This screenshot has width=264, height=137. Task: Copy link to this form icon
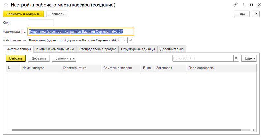coord(235,5)
